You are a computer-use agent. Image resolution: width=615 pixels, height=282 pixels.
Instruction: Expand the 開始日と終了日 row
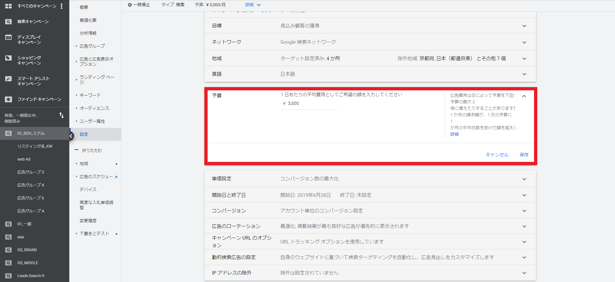coord(524,195)
